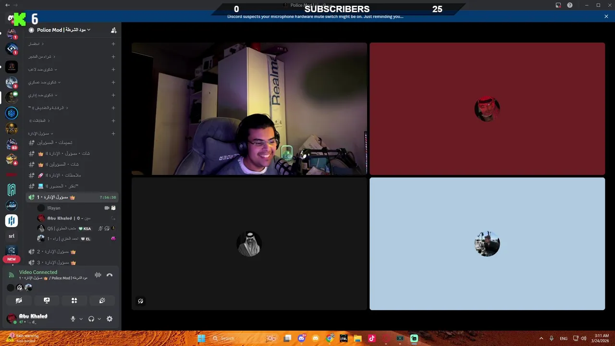Open blue cube server icon
615x346 pixels.
click(x=12, y=113)
